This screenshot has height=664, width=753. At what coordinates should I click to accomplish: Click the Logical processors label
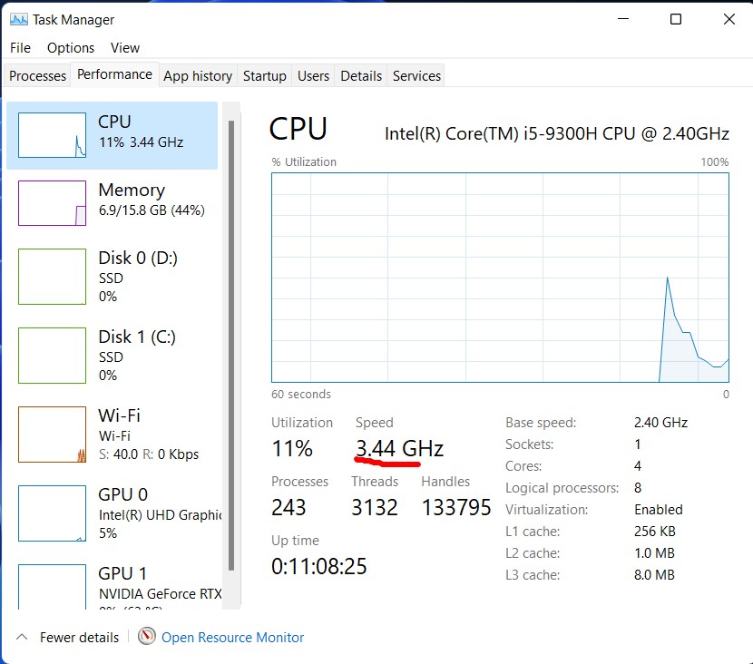coord(562,488)
